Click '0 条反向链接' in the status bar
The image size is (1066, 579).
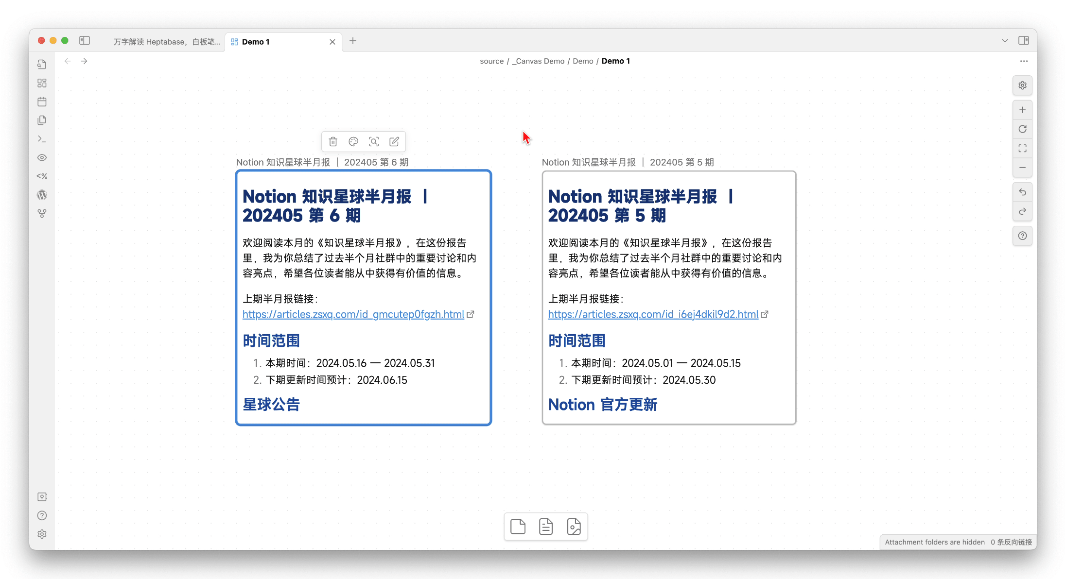[1012, 542]
